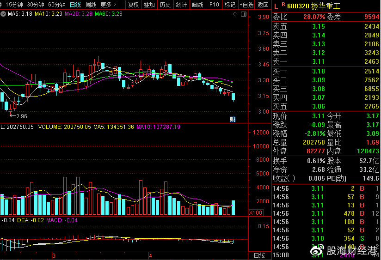
Task: Click the 换手 0.61% value
Action: (316, 161)
